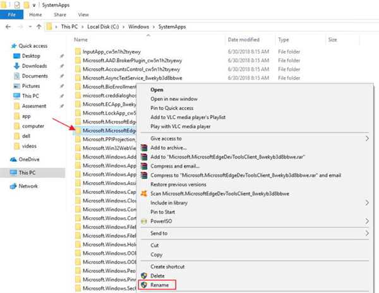Viewport: 379px width, 293px height.
Task: Choose Open in the context menu
Action: pos(157,89)
